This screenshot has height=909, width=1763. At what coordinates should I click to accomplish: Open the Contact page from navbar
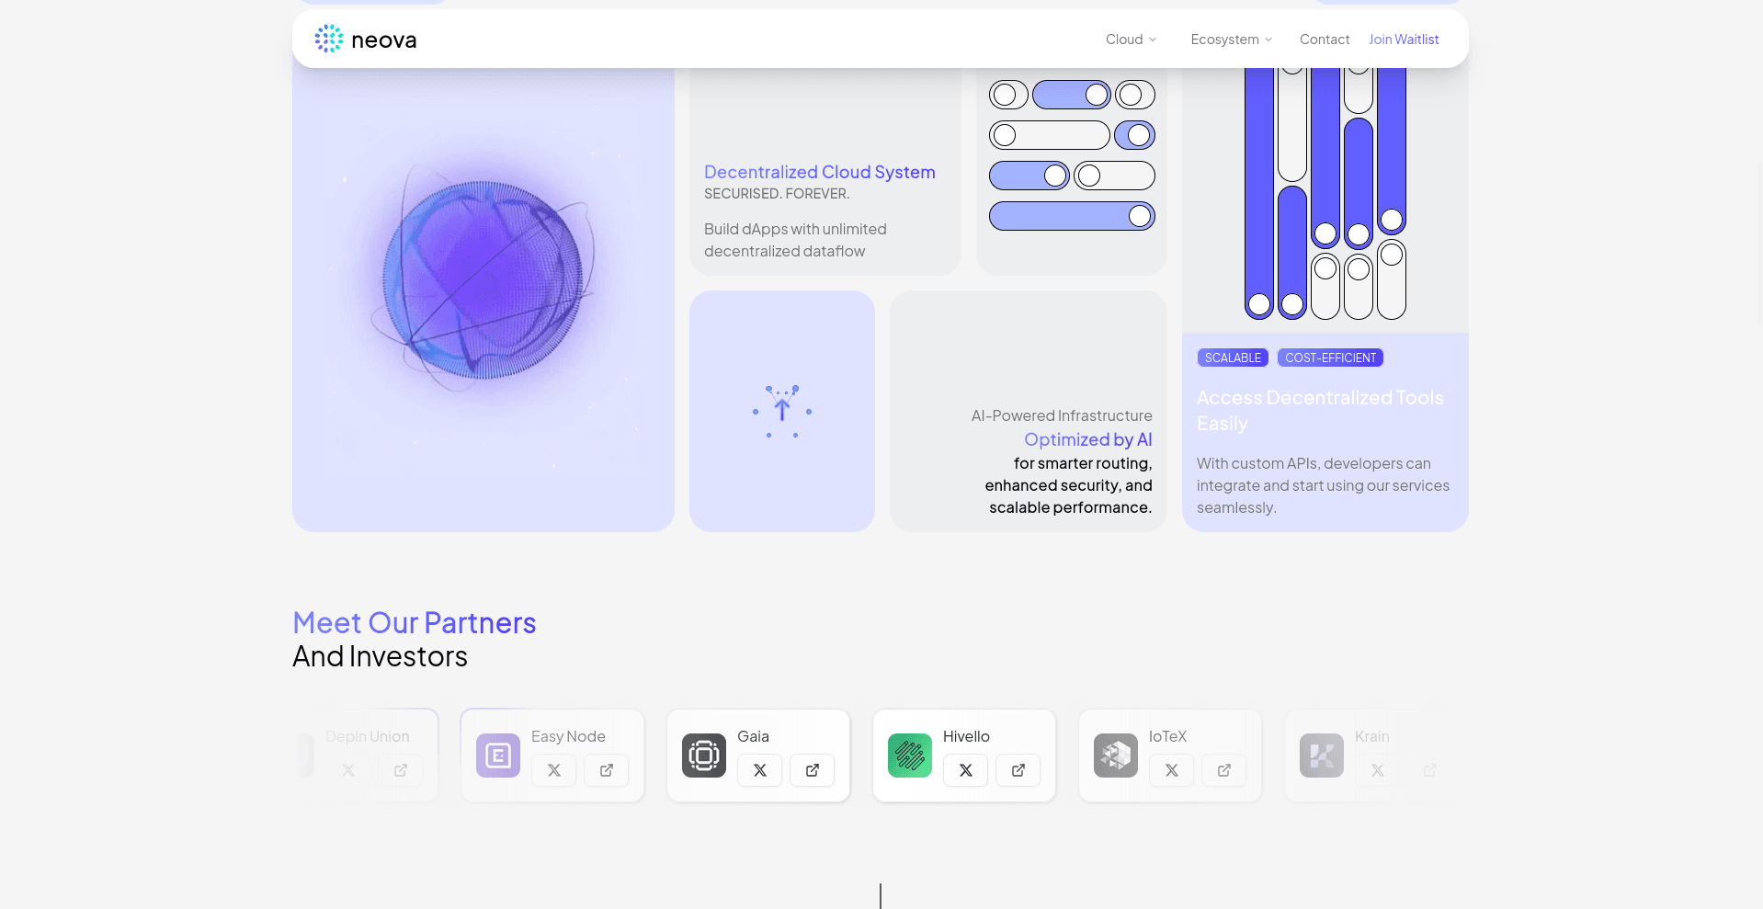point(1324,40)
